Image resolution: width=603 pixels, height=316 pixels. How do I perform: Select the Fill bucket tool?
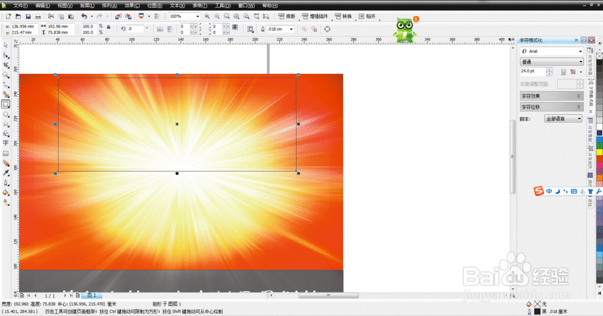[6, 193]
